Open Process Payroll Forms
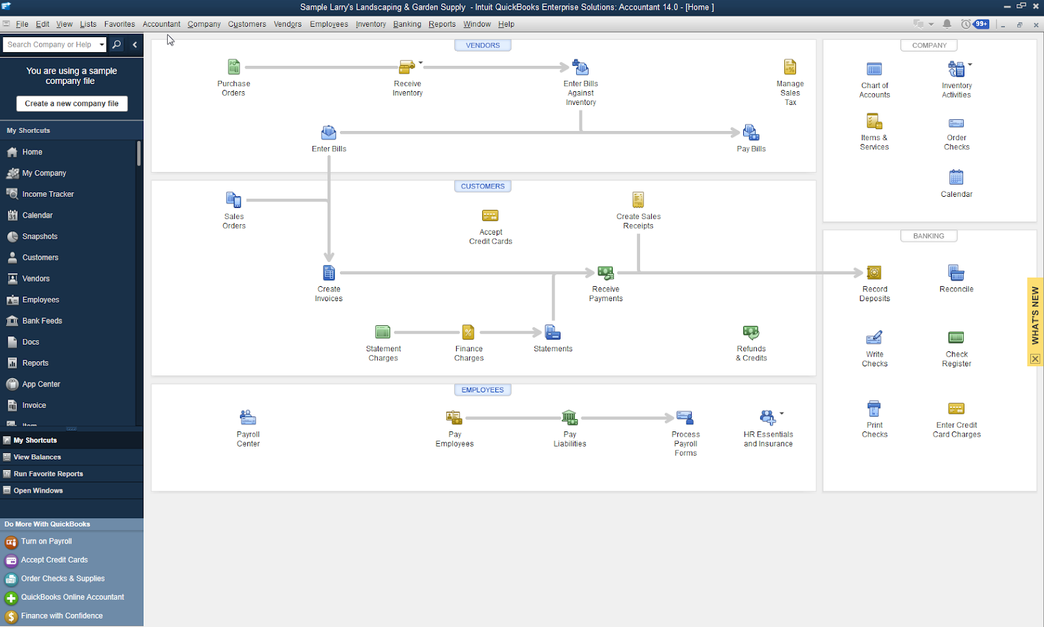This screenshot has width=1044, height=627. pos(685,418)
